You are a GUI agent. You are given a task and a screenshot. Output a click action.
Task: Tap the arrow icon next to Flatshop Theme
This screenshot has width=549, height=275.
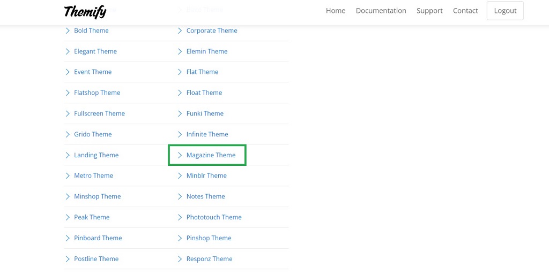click(68, 93)
